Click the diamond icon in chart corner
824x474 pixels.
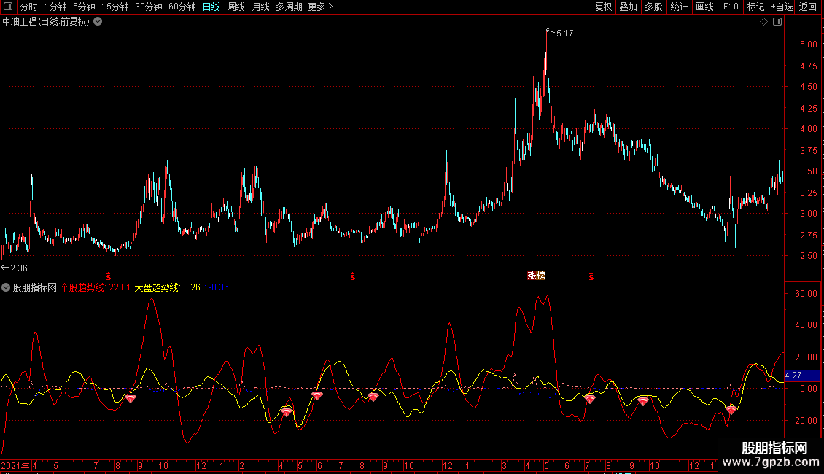pos(764,22)
